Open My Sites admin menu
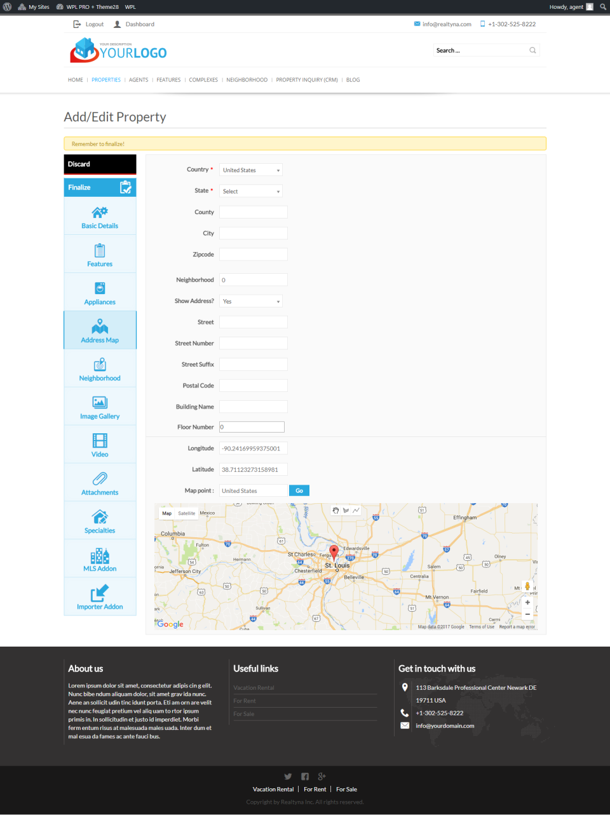 (x=34, y=7)
